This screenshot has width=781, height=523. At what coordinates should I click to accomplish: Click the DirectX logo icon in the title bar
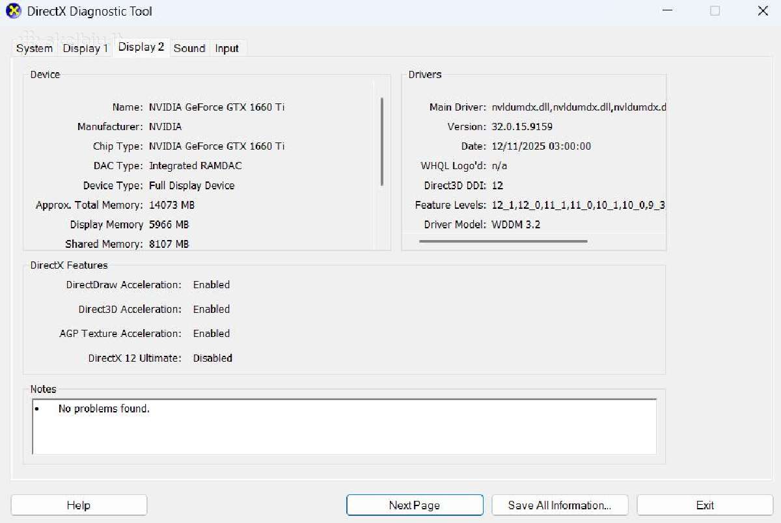(x=13, y=11)
